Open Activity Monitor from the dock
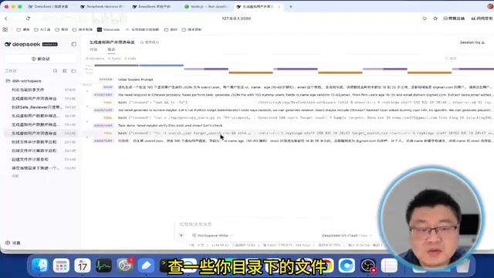This screenshot has height=278, width=494. point(103,266)
